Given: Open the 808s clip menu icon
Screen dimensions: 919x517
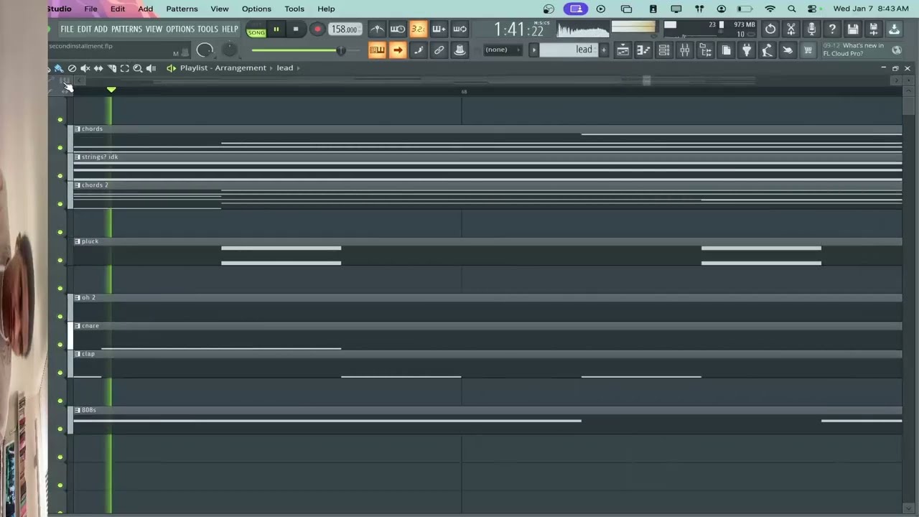Looking at the screenshot, I should click(78, 410).
